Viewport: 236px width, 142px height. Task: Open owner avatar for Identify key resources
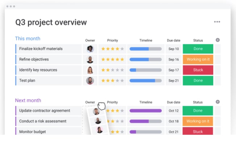[90, 70]
